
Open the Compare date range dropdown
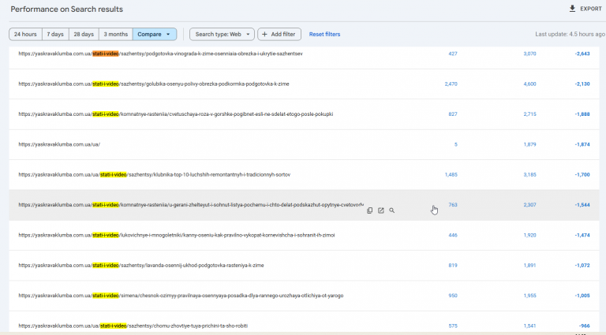pyautogui.click(x=155, y=35)
